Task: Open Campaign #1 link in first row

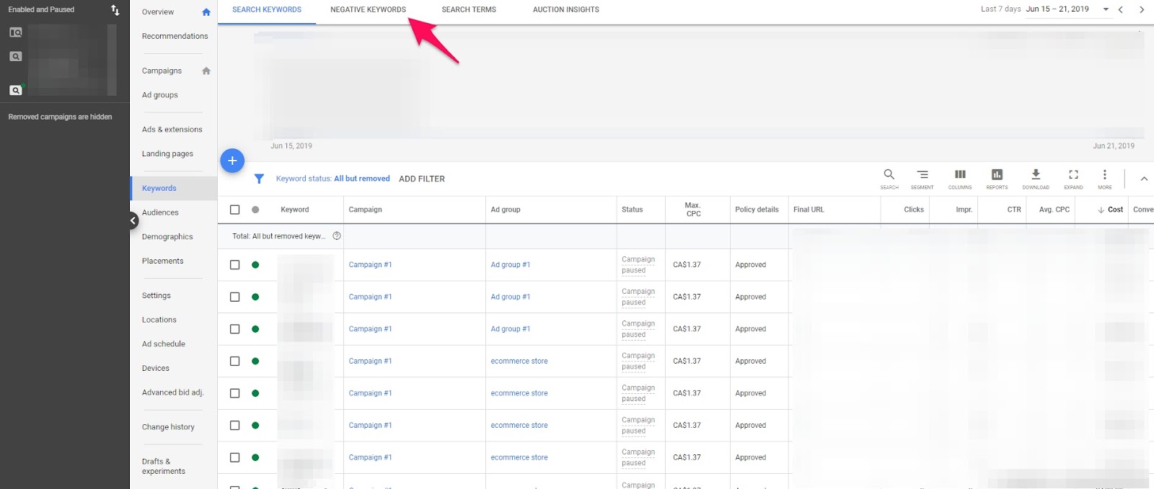Action: pos(370,265)
